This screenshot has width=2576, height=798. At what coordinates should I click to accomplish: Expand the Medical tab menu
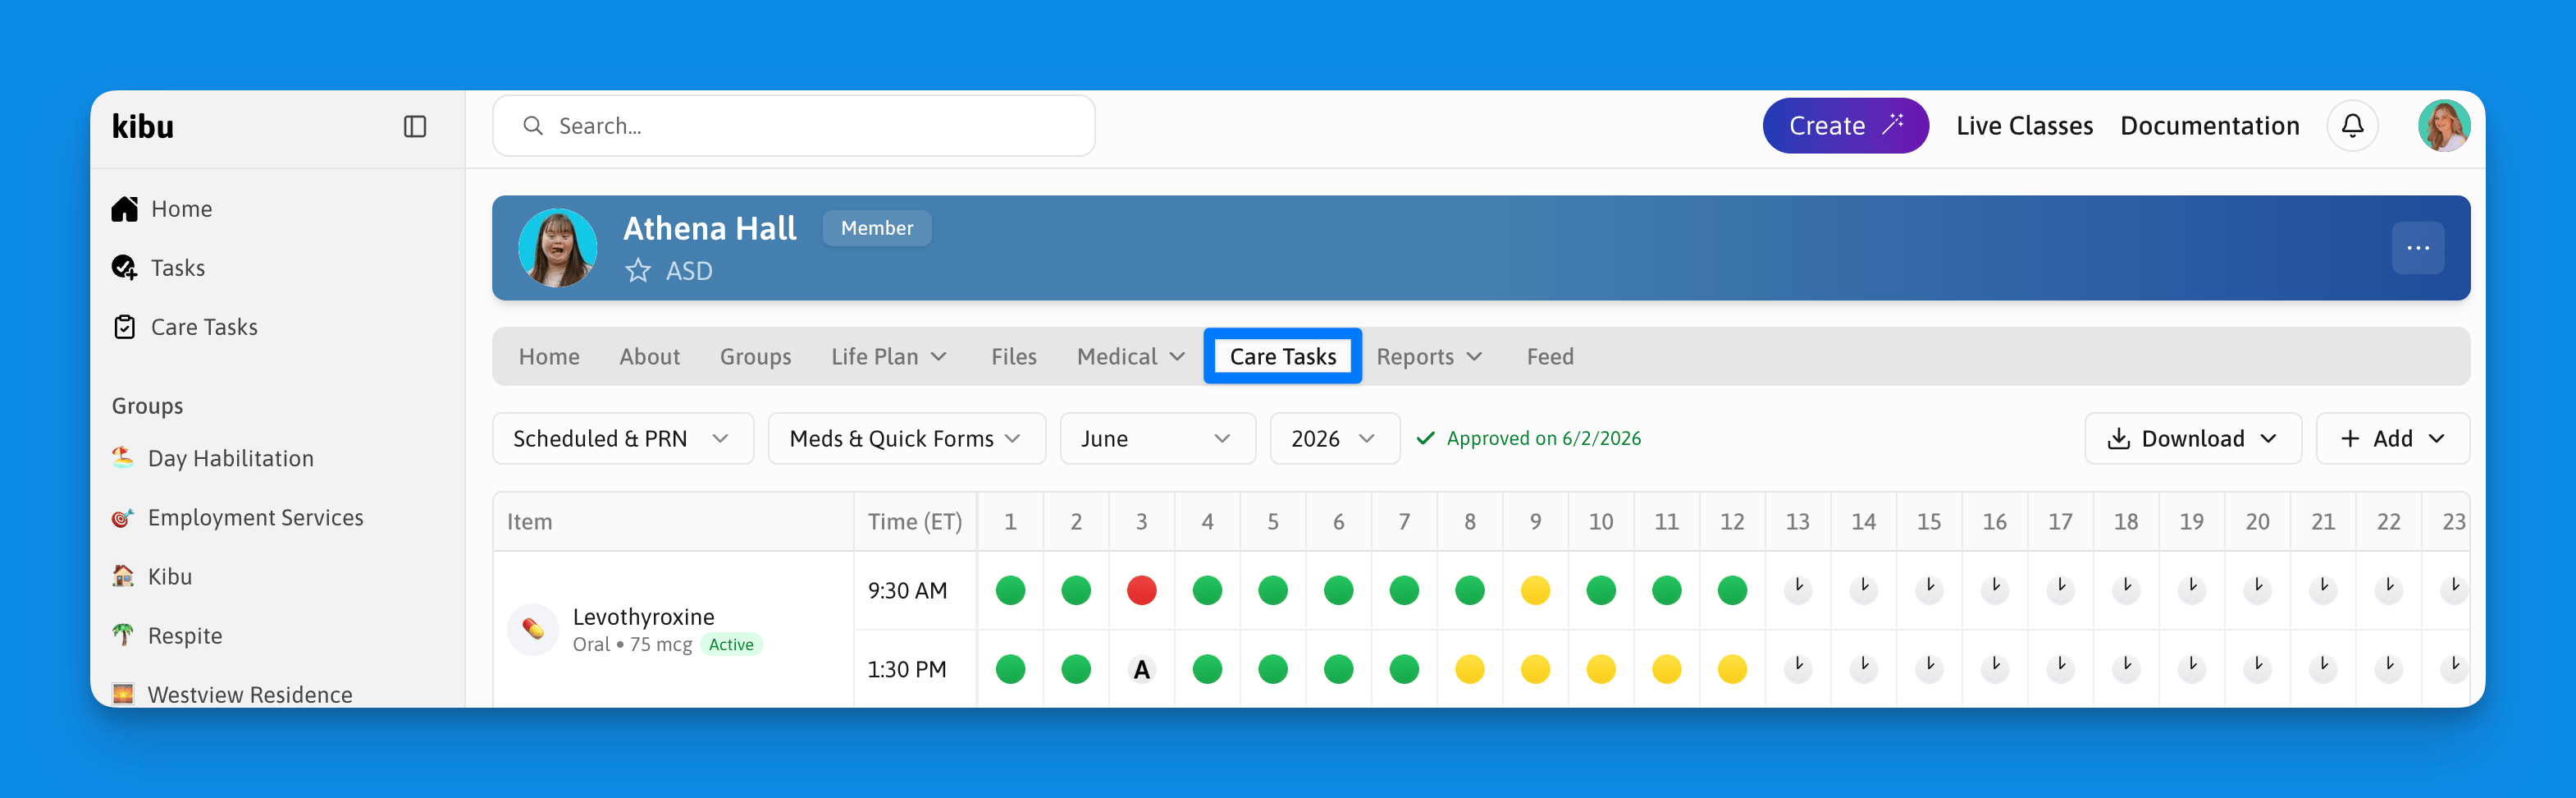click(1131, 356)
